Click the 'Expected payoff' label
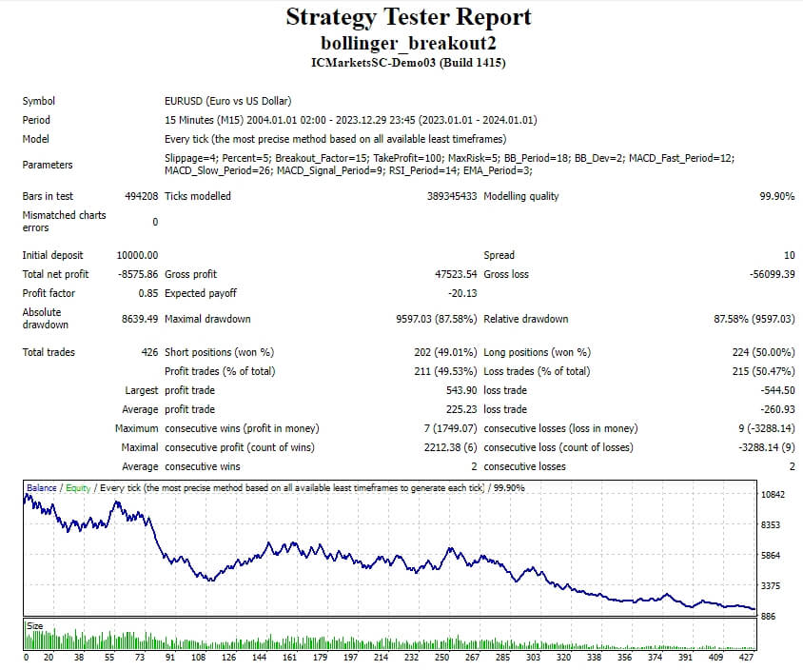This screenshot has width=803, height=670. pyautogui.click(x=200, y=293)
